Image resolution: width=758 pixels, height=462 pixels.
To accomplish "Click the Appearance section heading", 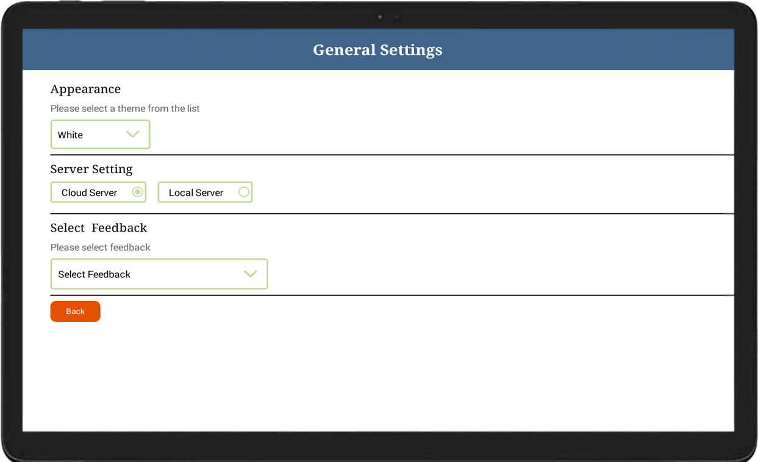I will click(85, 89).
